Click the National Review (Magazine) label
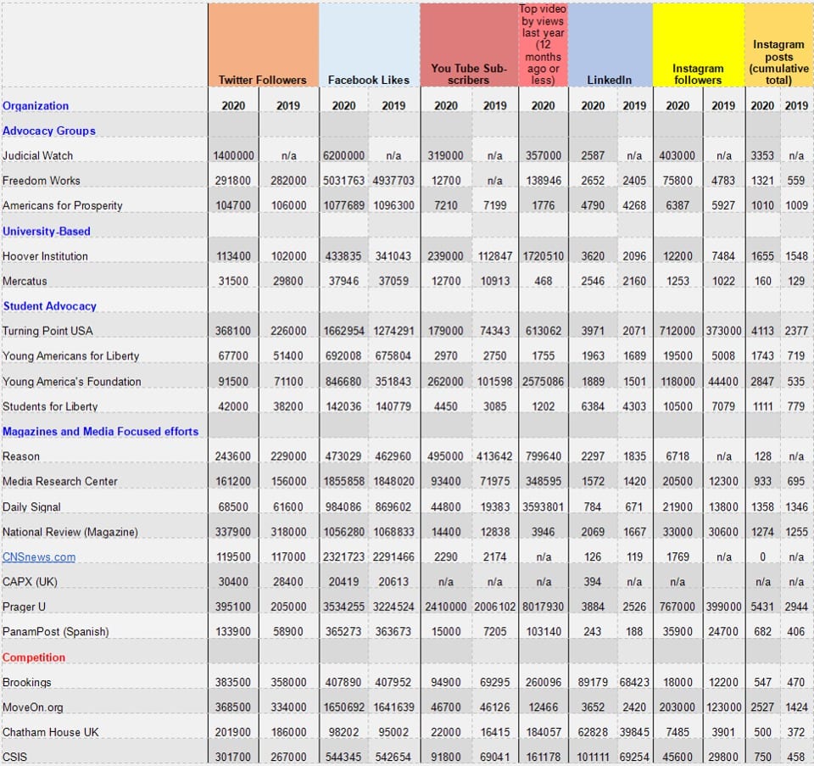Screen dimensions: 814x766 click(x=70, y=532)
